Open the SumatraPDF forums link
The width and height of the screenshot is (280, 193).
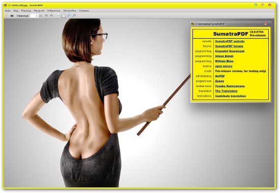[229, 46]
